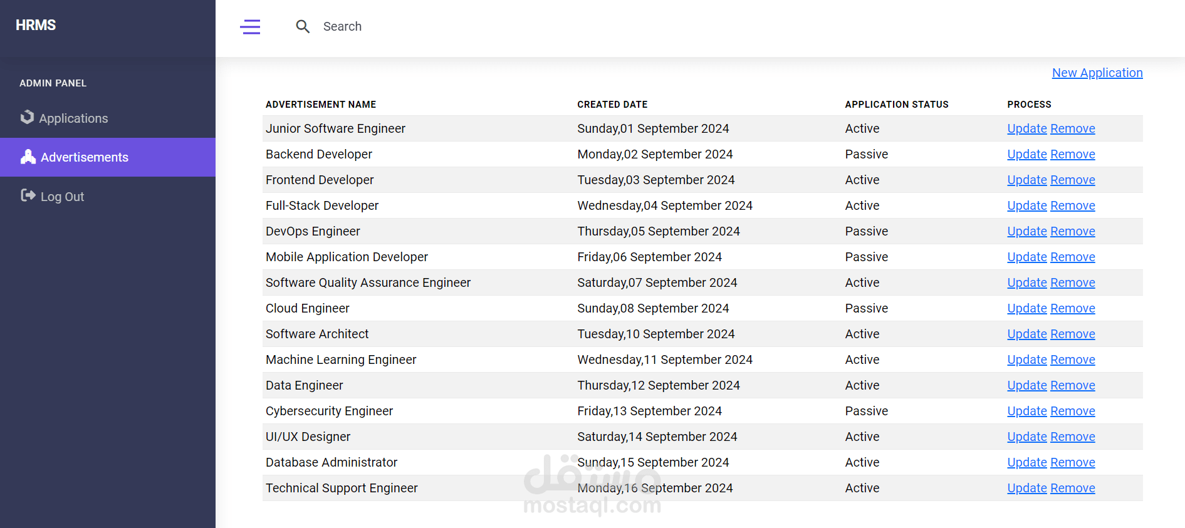Screen dimensions: 1185x528
Task: Click the Advertisement Name column header
Action: click(321, 105)
